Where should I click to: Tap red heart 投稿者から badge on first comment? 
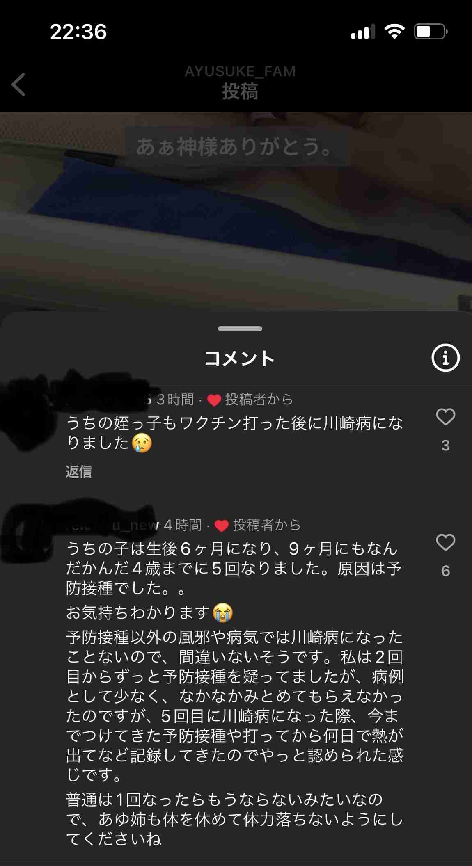250,399
